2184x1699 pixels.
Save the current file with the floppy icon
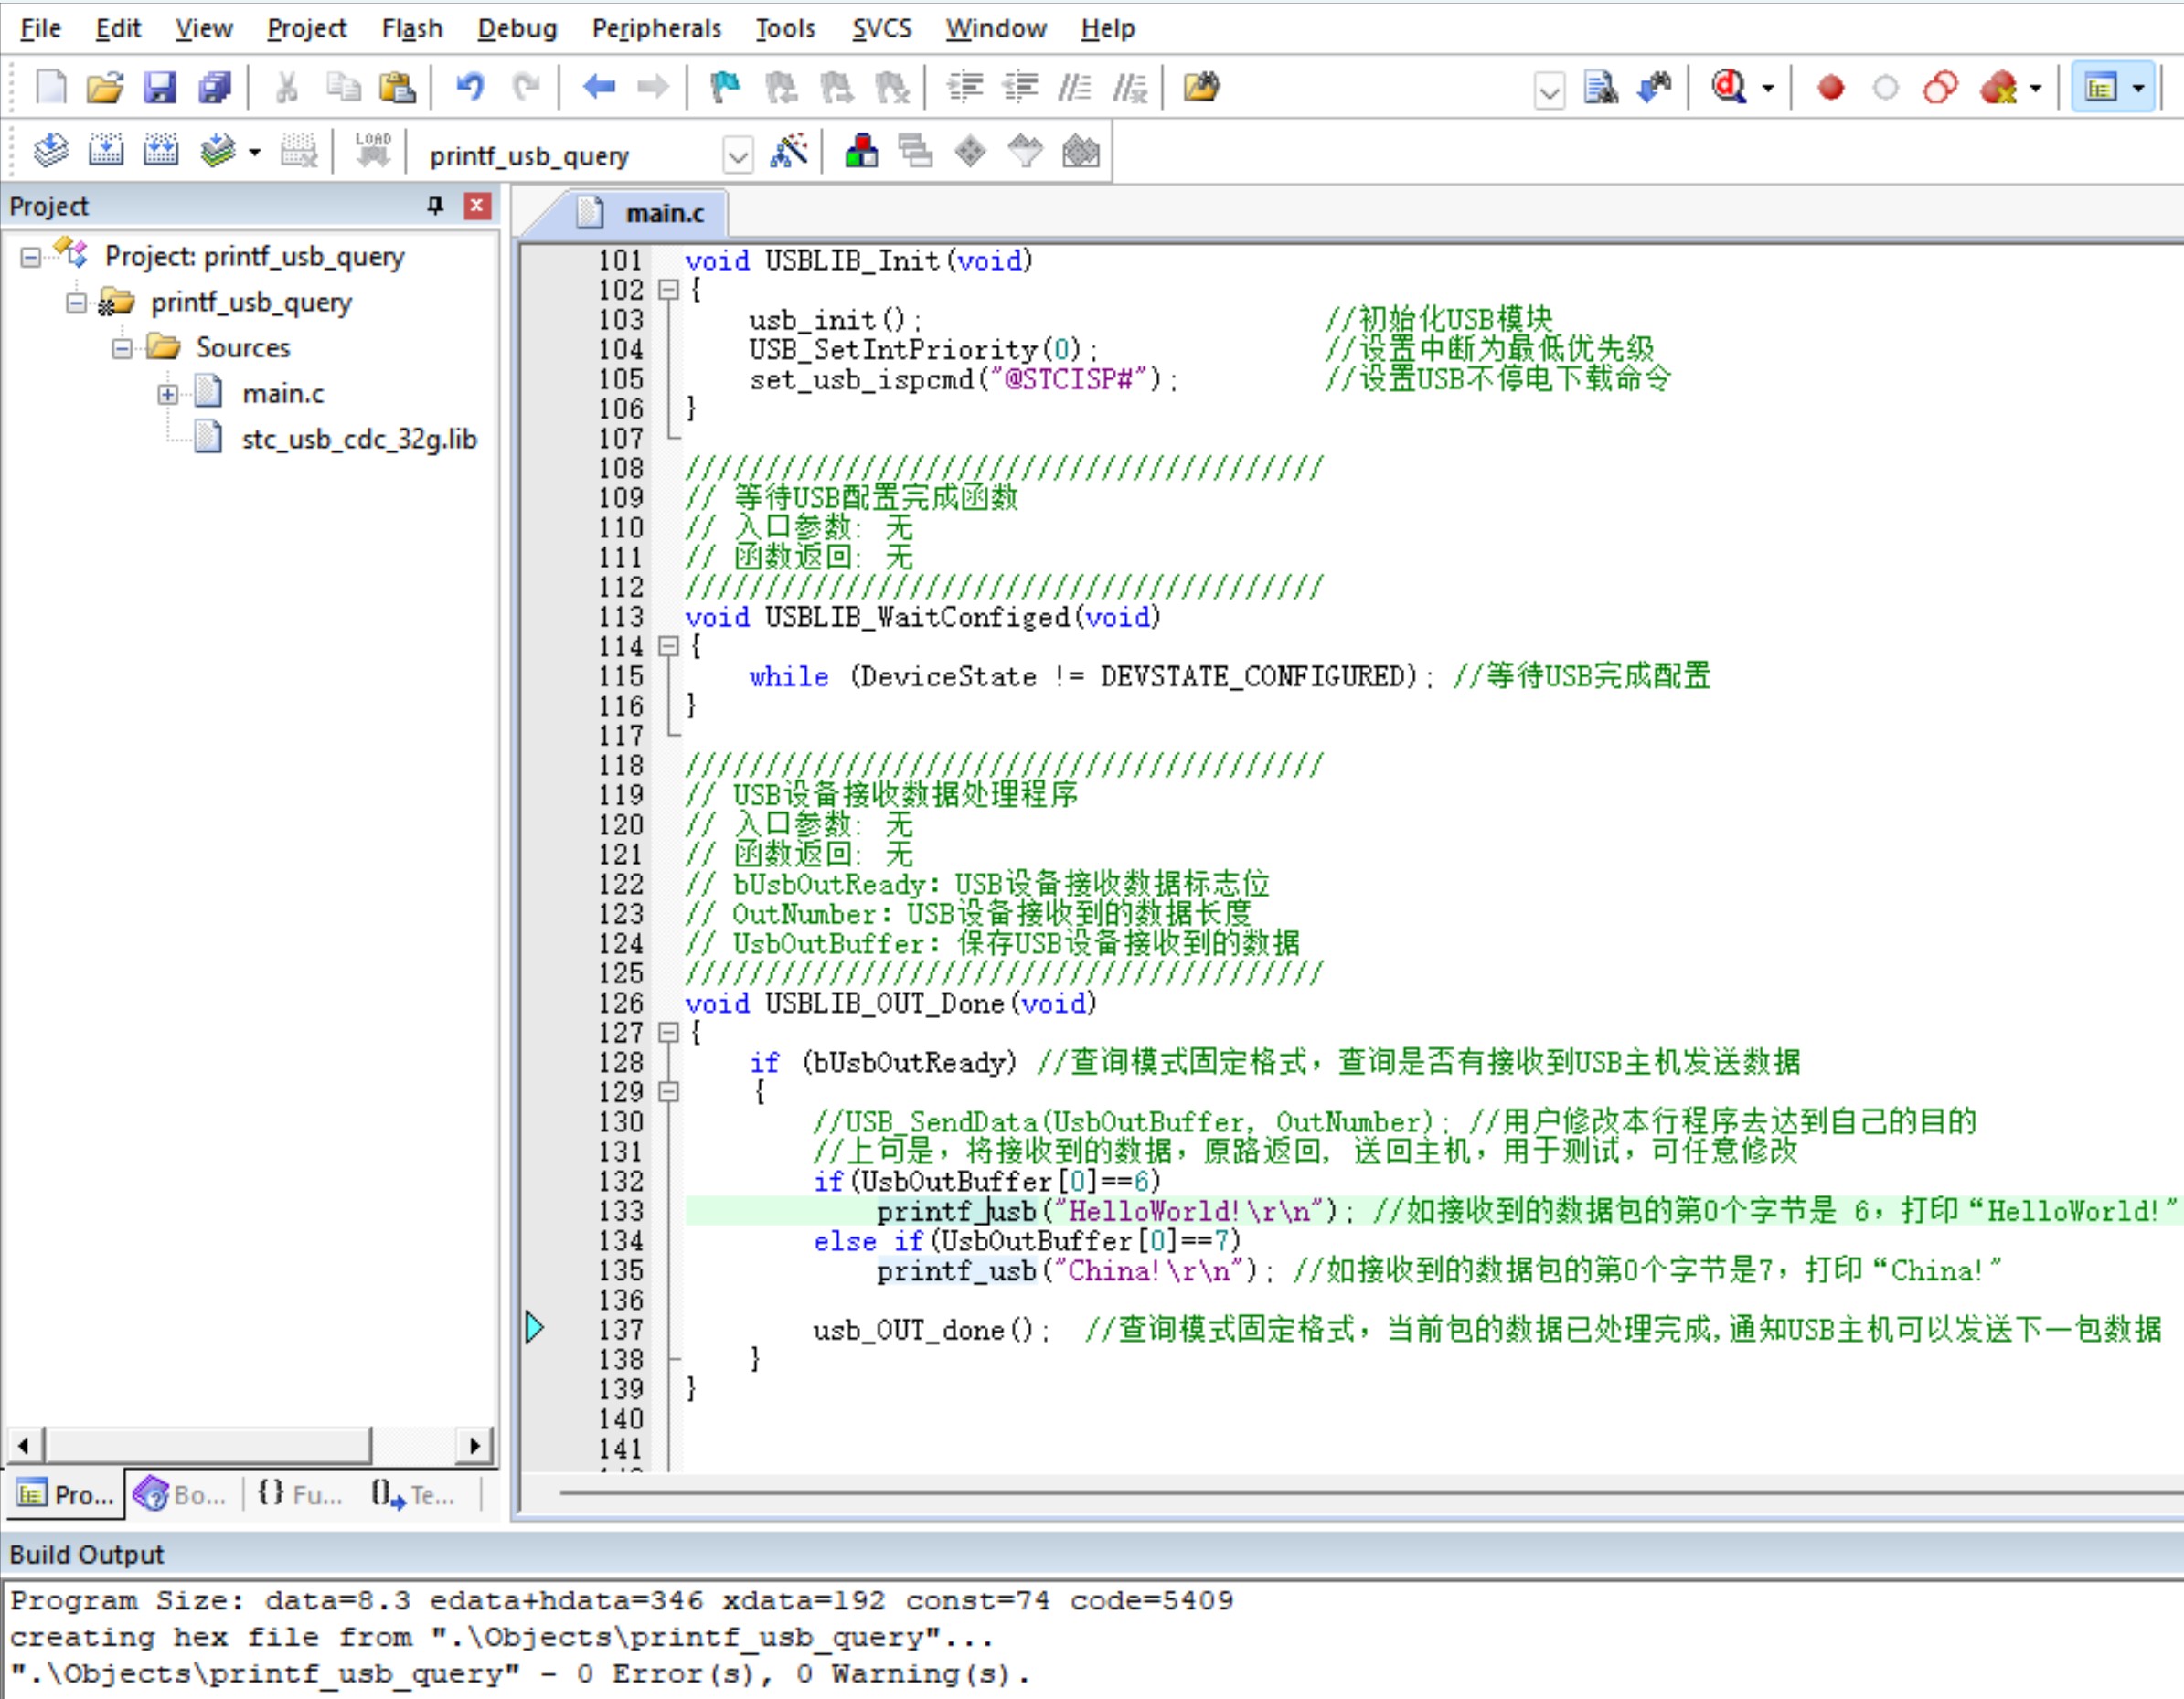(159, 88)
